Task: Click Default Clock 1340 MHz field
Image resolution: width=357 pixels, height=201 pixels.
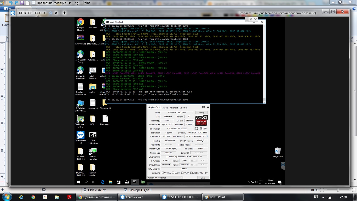Action: 166,165
